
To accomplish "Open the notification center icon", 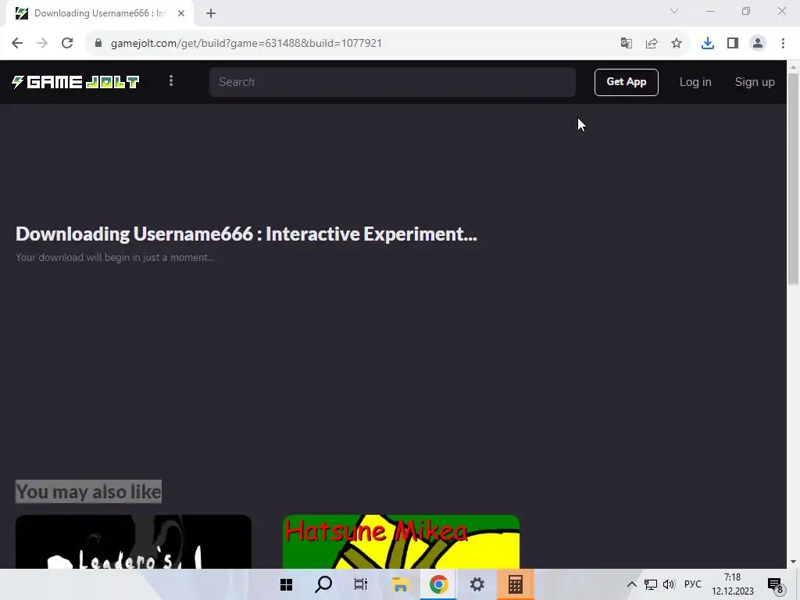I will (775, 584).
